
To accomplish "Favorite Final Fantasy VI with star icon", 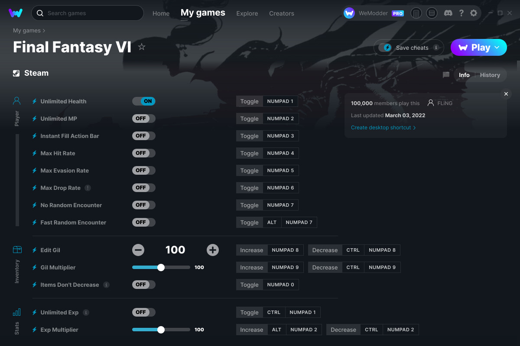I will pos(142,47).
